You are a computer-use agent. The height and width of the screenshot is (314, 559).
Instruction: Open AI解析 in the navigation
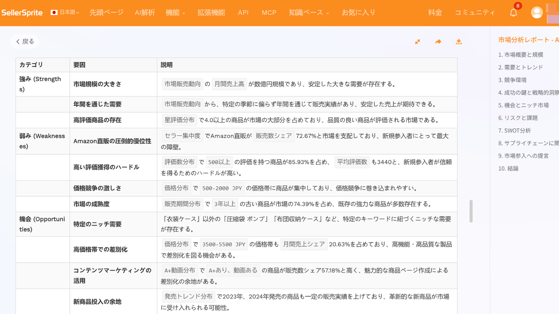pyautogui.click(x=145, y=13)
